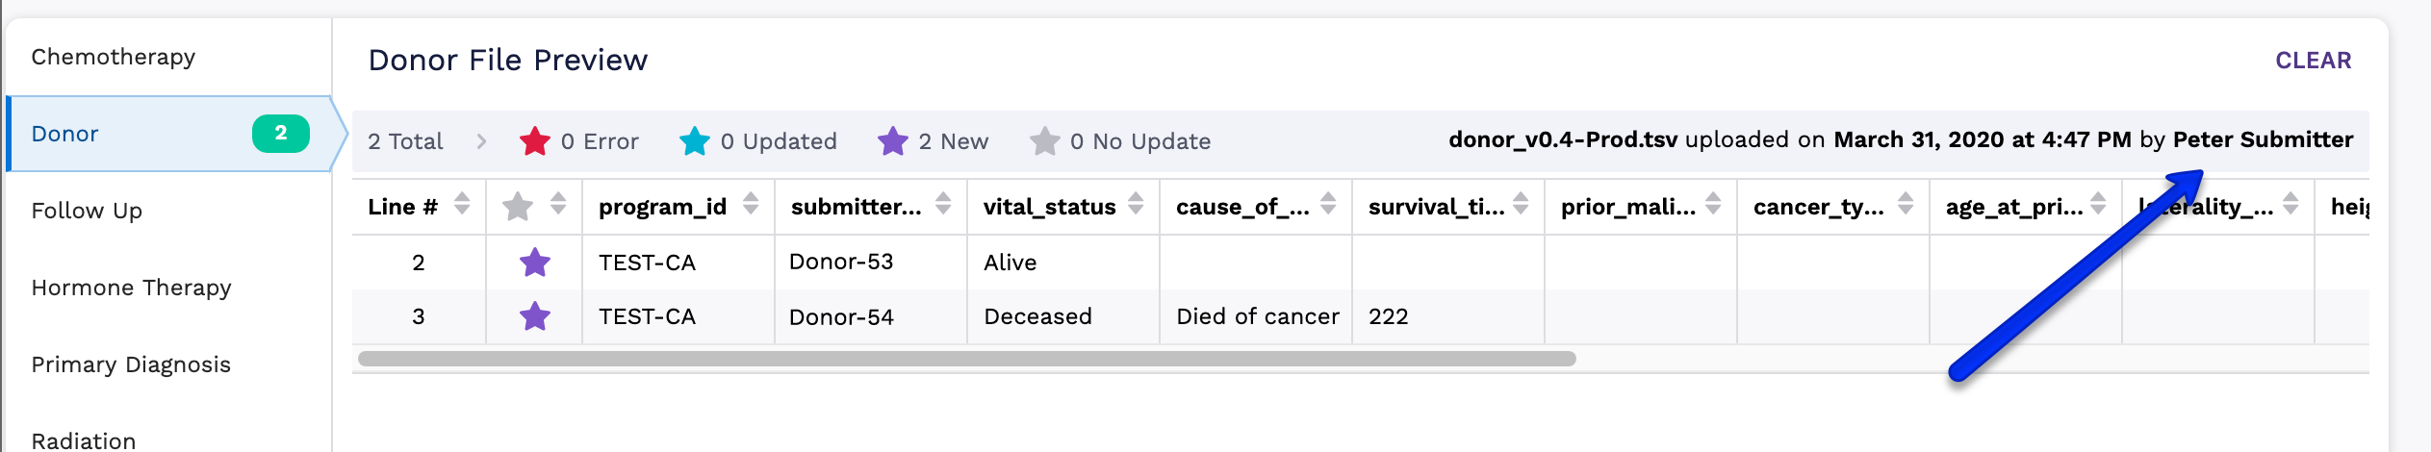Screen dimensions: 2431x452
Task: Sort by the star status column arrows
Action: click(558, 204)
